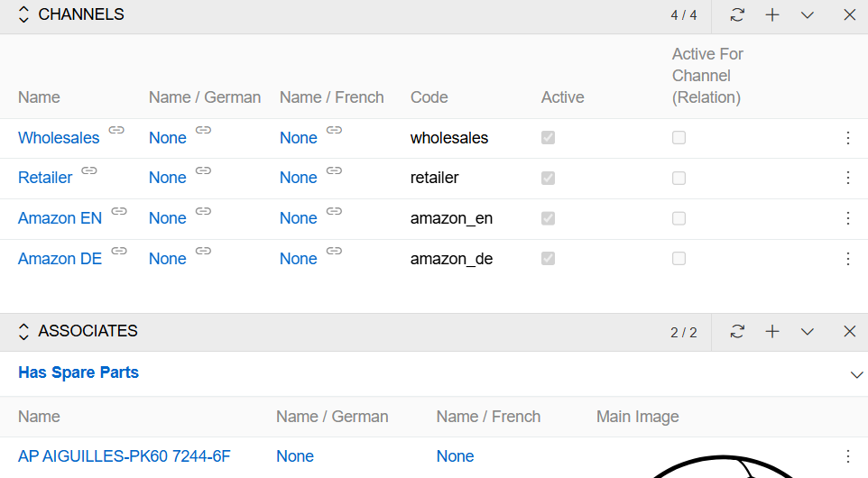Click the 4 / 4 channels counter
Viewport: 868px width, 478px height.
pos(684,15)
